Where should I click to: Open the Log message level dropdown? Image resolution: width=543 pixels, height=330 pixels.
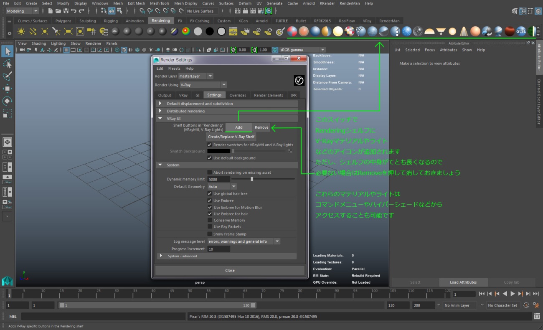pos(244,241)
